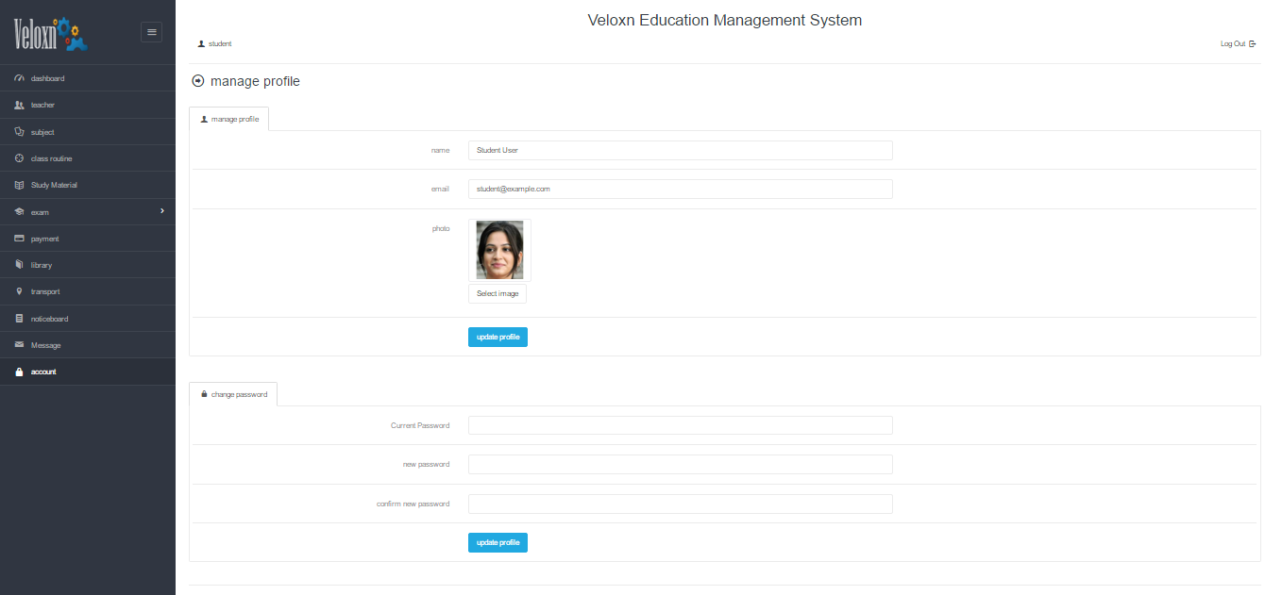Click the teacher people icon in sidebar
Screen dimensions: 1265x595
coord(19,105)
